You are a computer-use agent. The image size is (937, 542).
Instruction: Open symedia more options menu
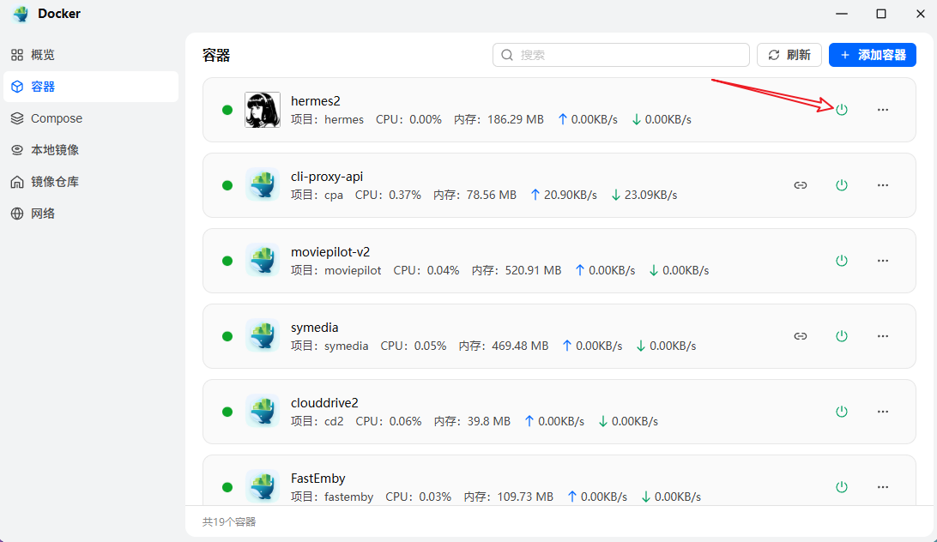coord(883,336)
